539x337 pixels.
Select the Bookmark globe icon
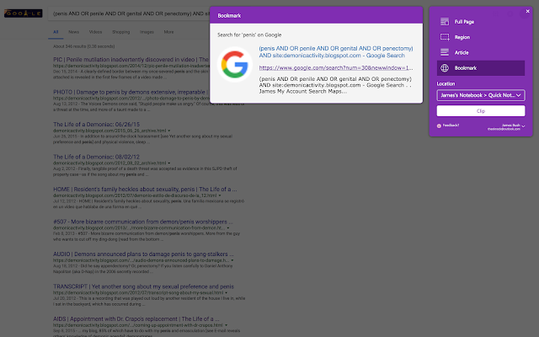click(445, 68)
